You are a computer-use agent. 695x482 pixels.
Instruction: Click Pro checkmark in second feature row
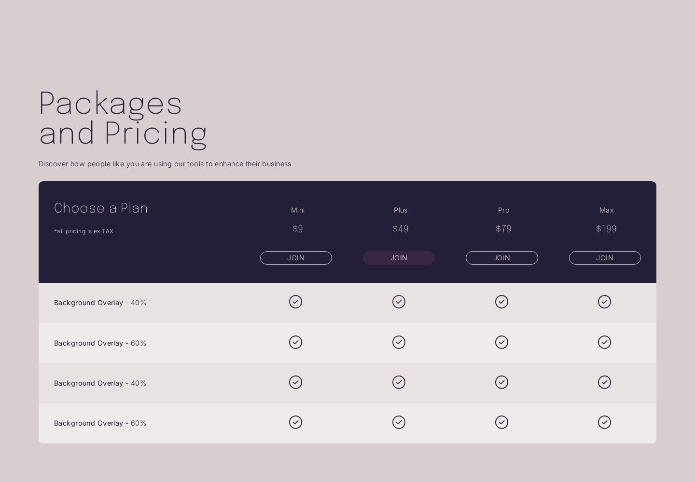tap(501, 342)
